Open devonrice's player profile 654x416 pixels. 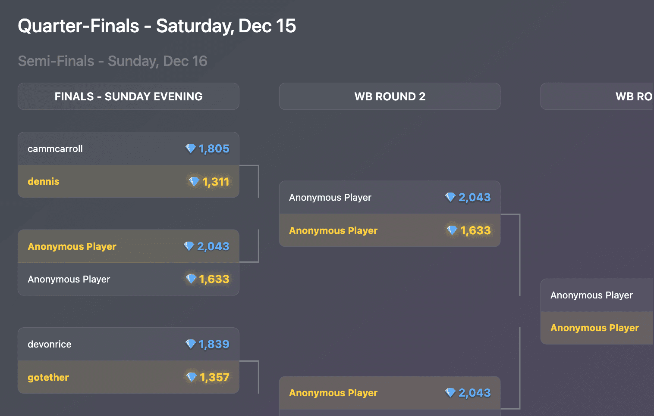tap(49, 344)
